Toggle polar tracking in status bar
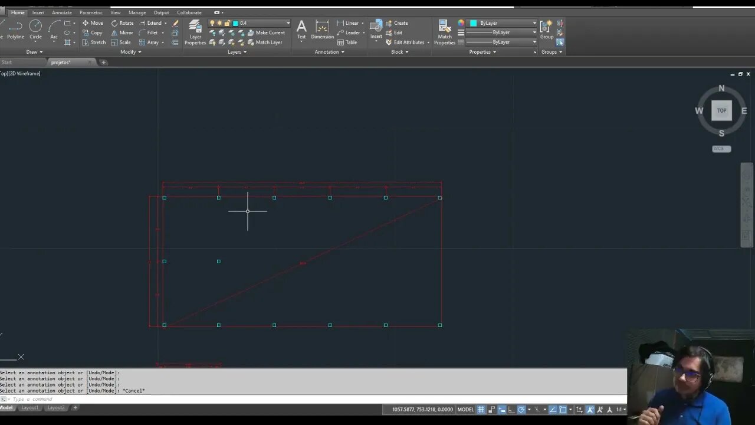The image size is (755, 425). click(521, 410)
